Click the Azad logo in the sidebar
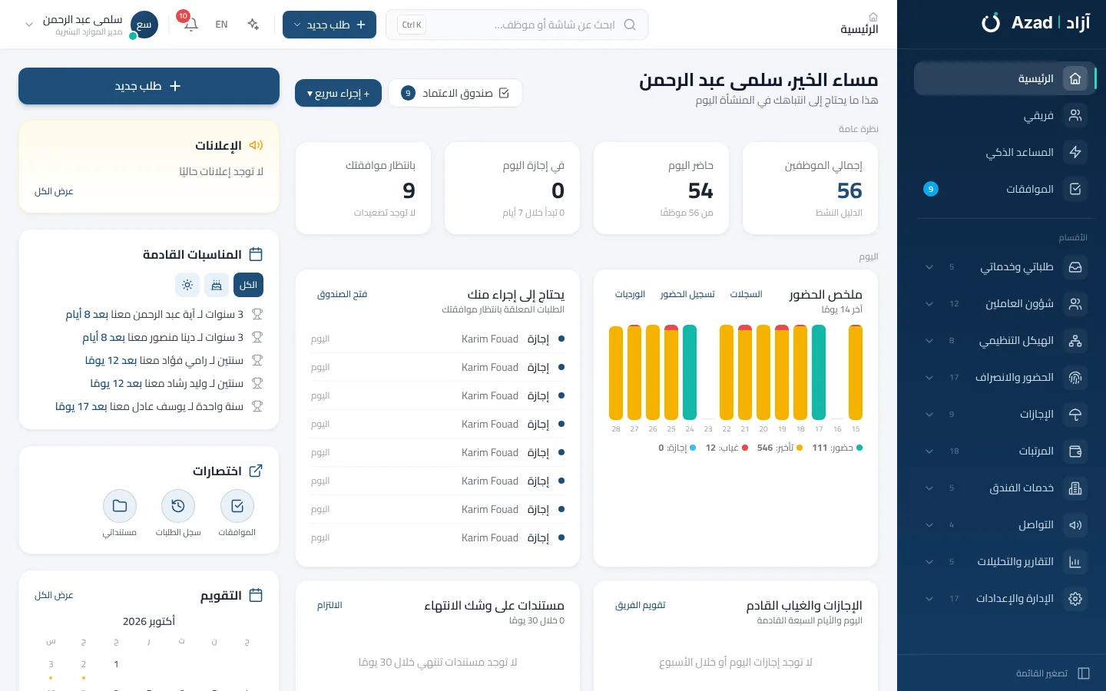 point(1035,23)
